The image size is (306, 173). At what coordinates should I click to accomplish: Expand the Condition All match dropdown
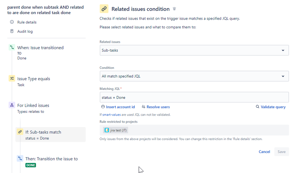(x=194, y=76)
